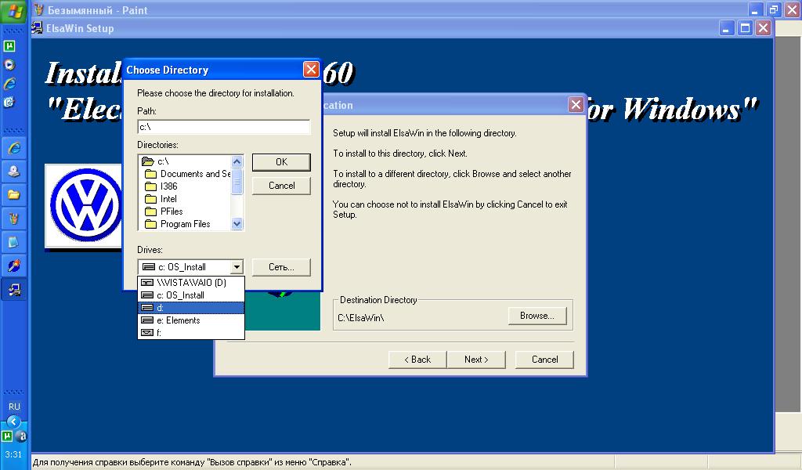Viewport: 802px width, 470px height.
Task: Collapse the Drives combo box arrow
Action: [x=237, y=267]
